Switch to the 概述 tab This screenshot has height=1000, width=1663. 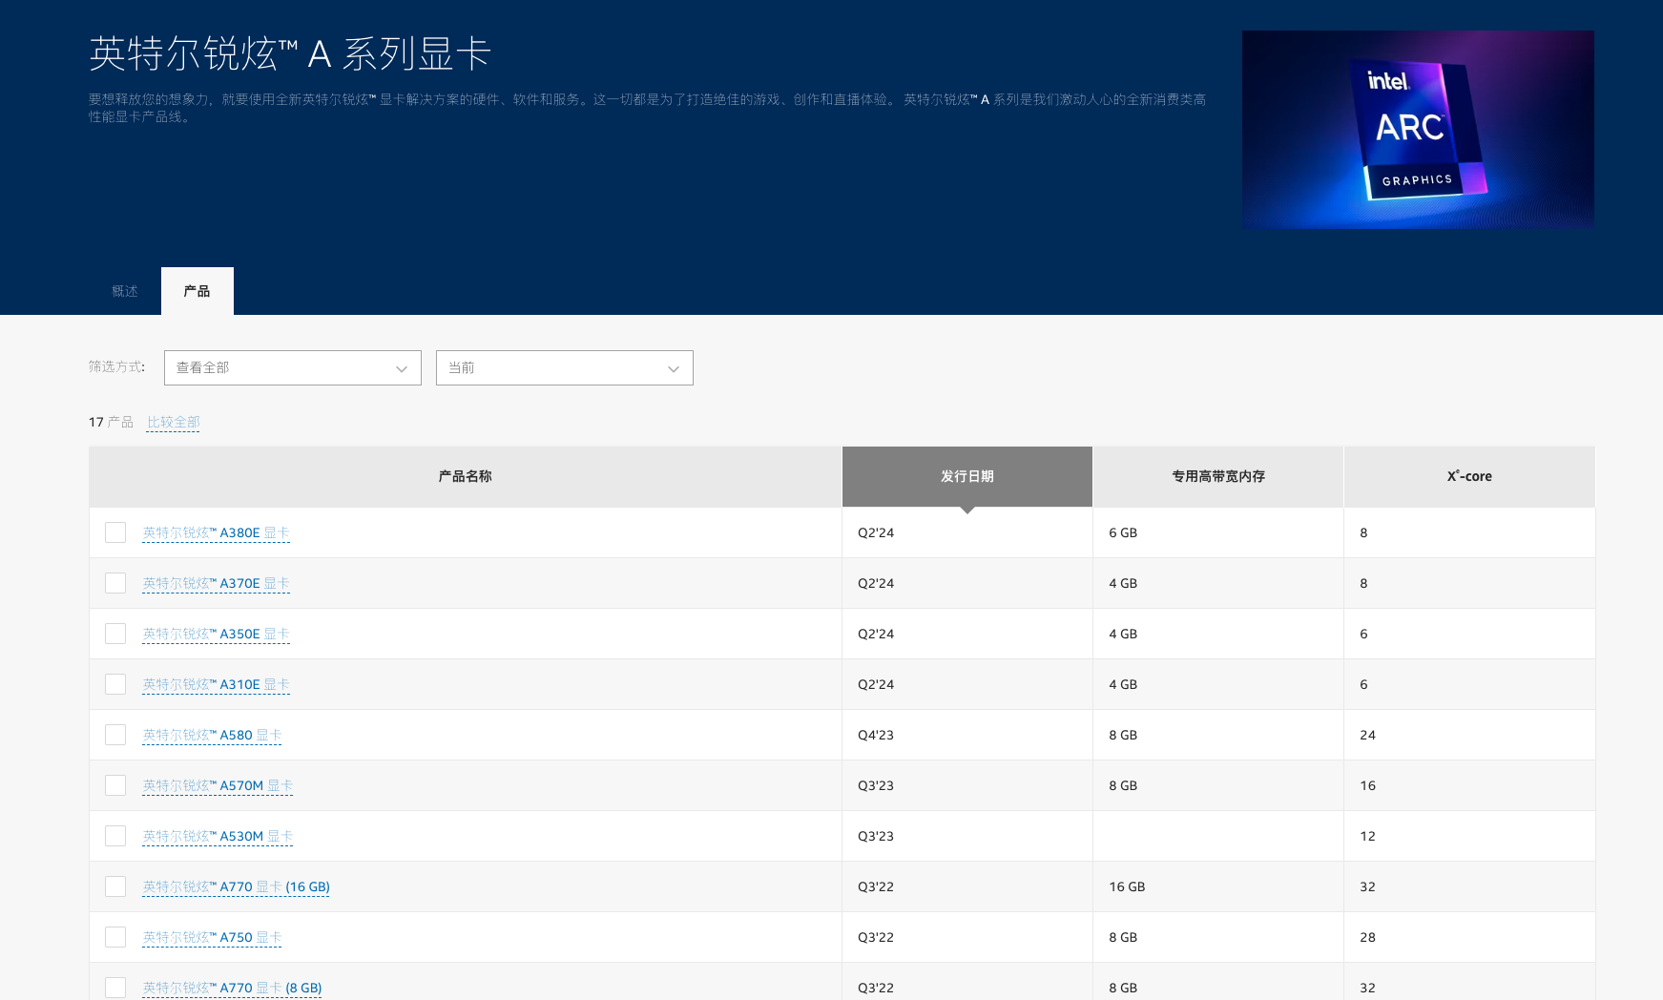tap(124, 291)
